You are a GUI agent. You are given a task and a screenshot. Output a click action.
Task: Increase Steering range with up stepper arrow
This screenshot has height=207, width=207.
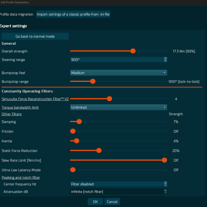(165, 58)
